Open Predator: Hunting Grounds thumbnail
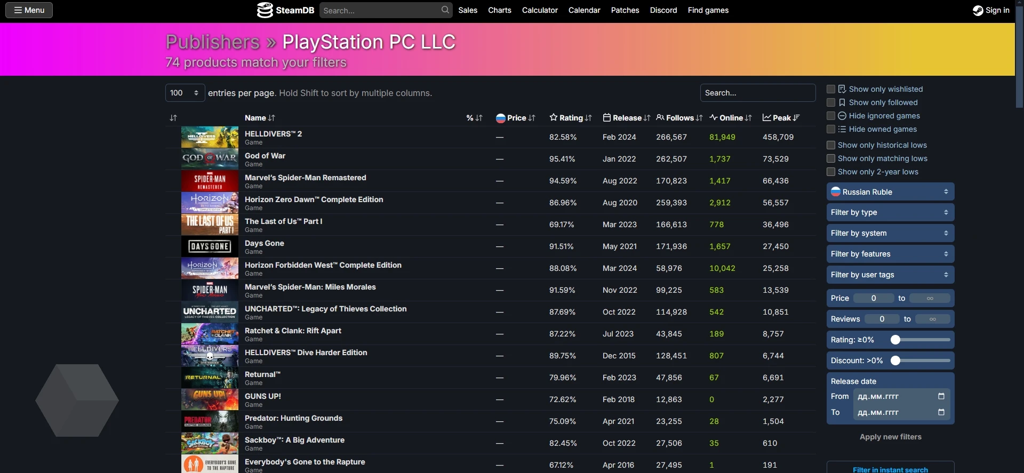 coord(210,421)
